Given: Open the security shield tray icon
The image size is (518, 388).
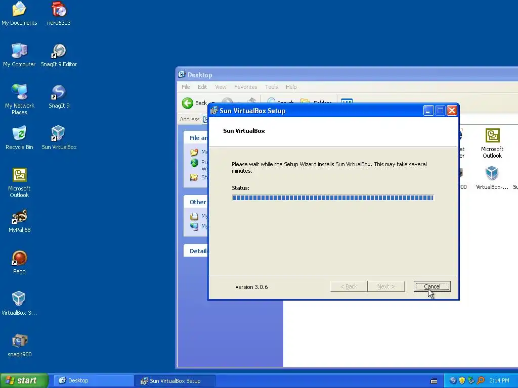Looking at the screenshot, I should 462,380.
